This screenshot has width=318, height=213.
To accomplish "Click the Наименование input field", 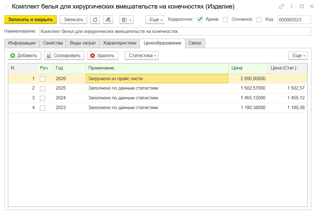I will [x=175, y=31].
